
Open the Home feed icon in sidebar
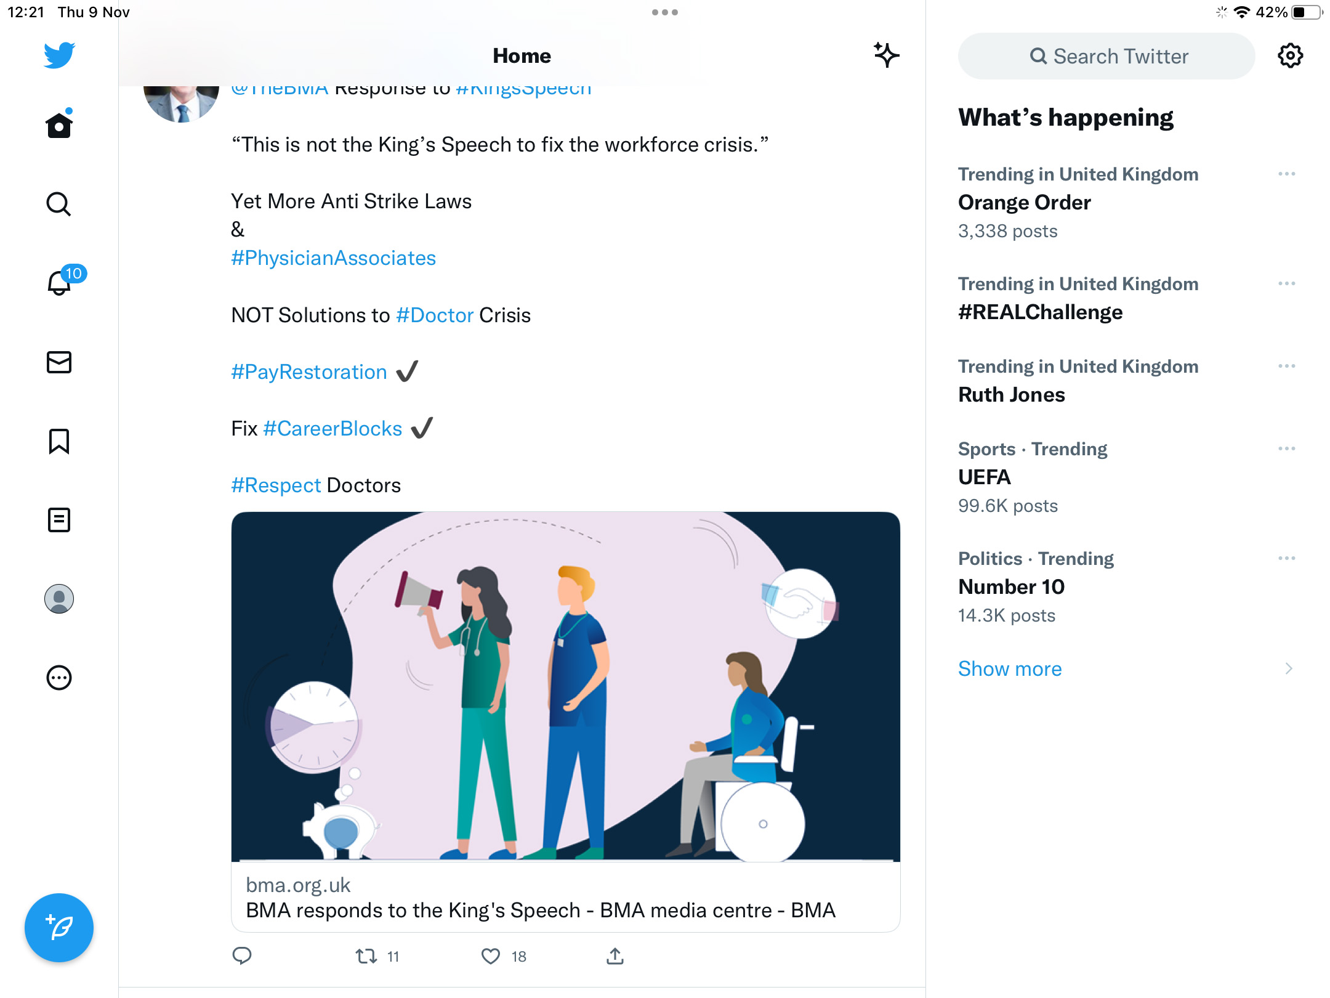59,125
